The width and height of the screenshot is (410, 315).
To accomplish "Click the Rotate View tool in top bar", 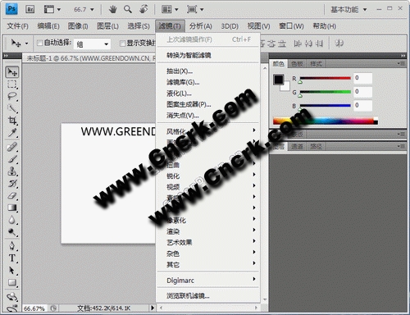I will pyautogui.click(x=143, y=10).
